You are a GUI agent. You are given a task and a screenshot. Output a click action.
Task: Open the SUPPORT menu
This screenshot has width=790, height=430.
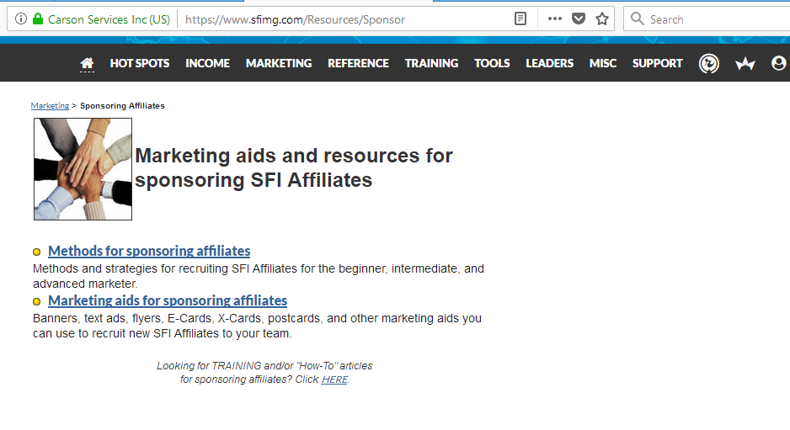click(658, 63)
